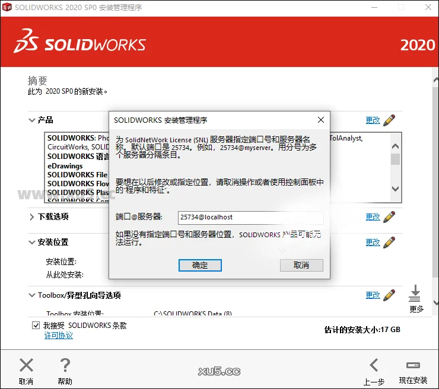Toggle 我接受 SOLIDWORKS 条款 checkbox
This screenshot has width=439, height=389.
tap(36, 326)
